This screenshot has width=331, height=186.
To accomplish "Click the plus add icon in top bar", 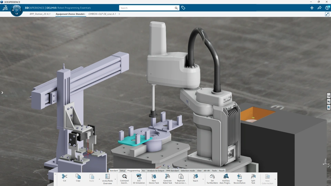I will coord(312,8).
